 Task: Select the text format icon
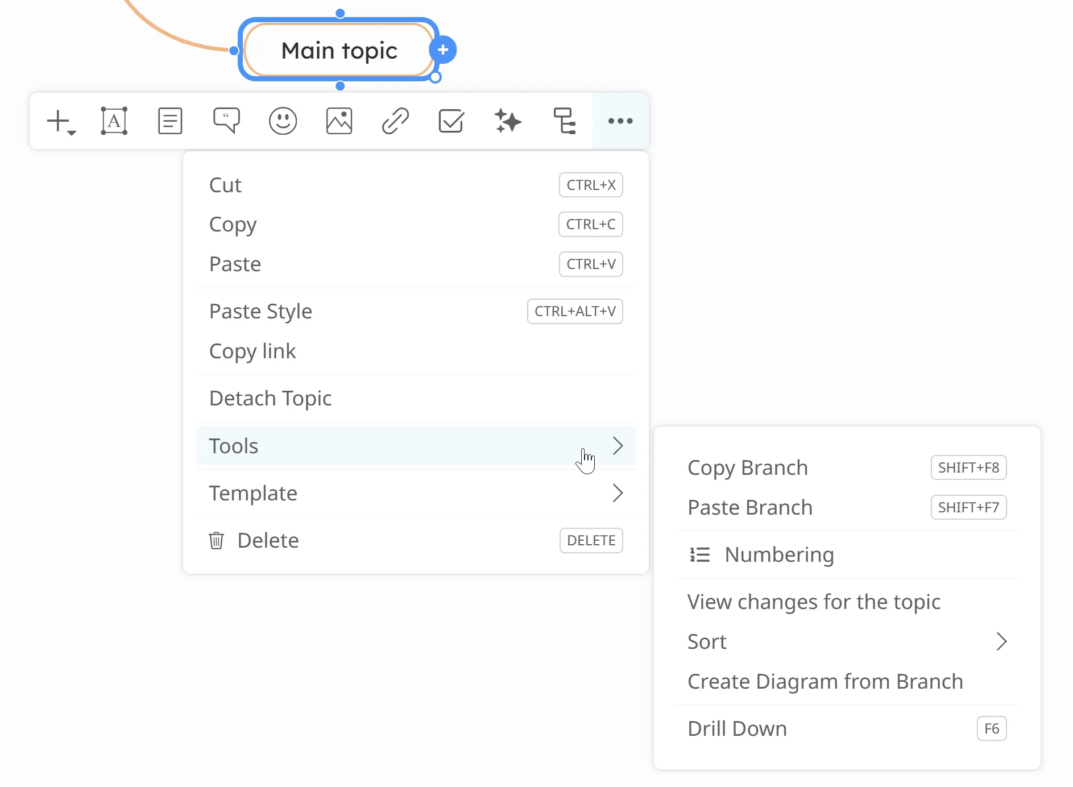tap(114, 121)
